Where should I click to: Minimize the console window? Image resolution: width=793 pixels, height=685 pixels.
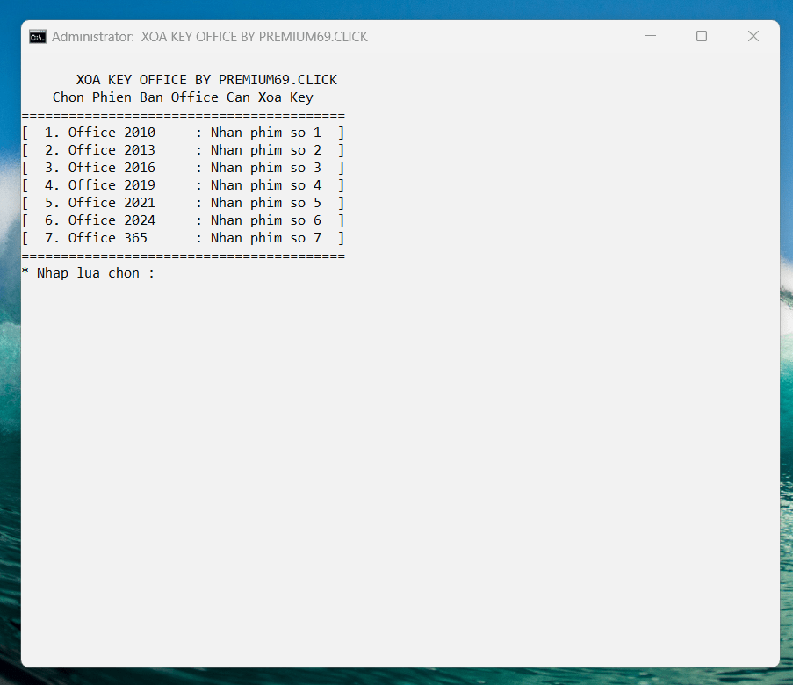(651, 37)
